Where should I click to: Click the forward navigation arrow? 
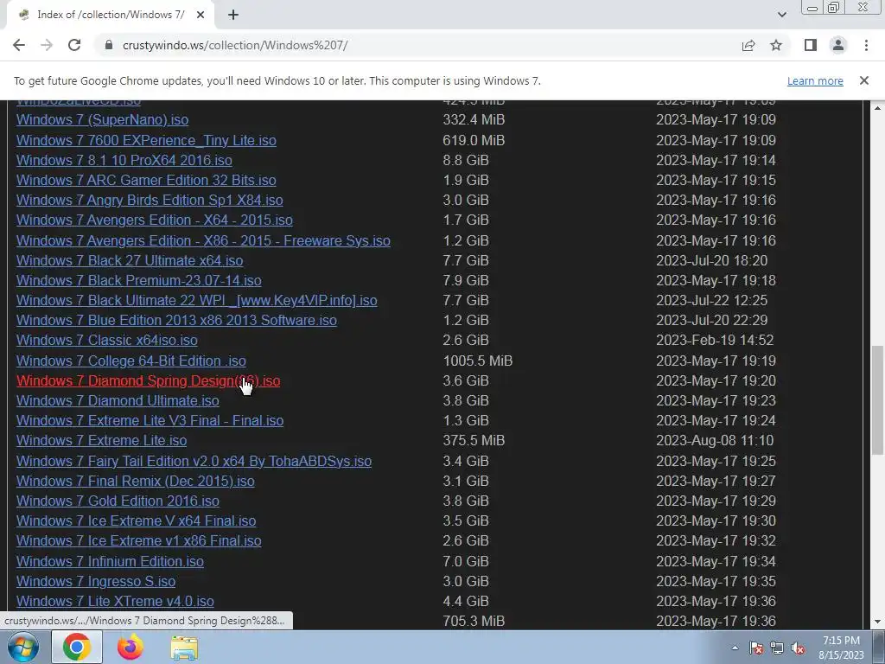(x=47, y=45)
